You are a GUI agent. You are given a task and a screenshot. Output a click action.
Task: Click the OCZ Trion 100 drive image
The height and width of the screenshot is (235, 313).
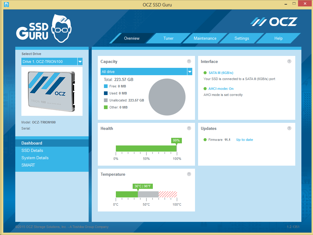52,91
